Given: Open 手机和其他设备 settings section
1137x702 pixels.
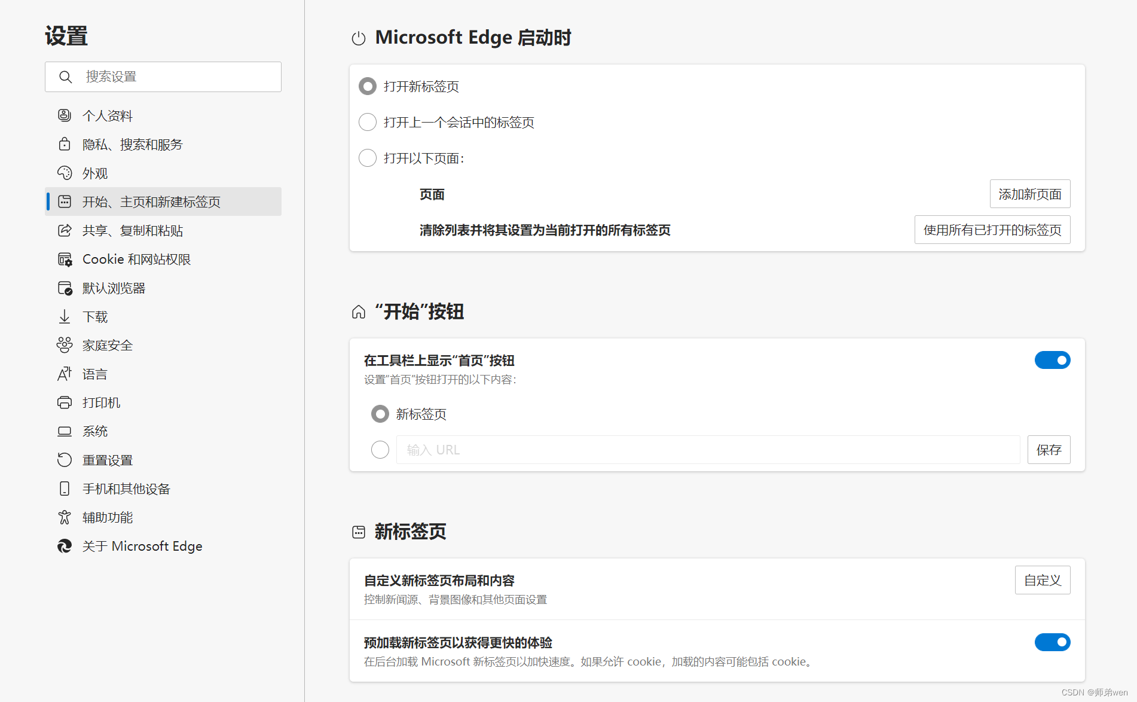Looking at the screenshot, I should (163, 489).
